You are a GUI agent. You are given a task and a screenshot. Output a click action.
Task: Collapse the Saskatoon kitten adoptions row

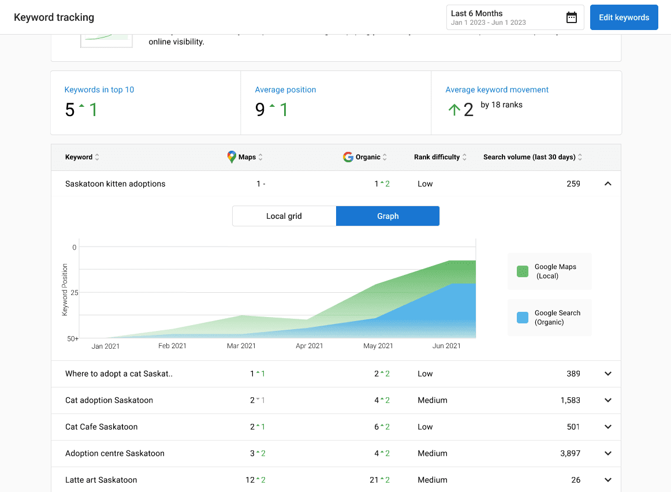pyautogui.click(x=607, y=184)
